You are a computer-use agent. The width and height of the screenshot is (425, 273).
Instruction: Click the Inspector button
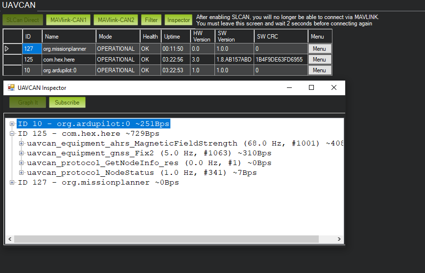178,20
